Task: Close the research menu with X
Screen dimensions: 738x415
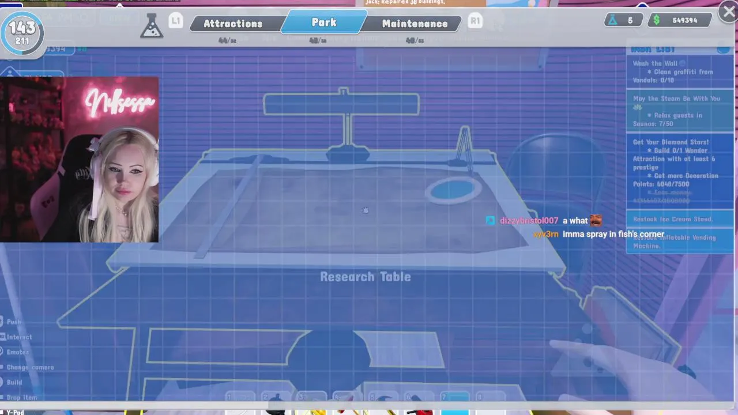Action: click(729, 12)
